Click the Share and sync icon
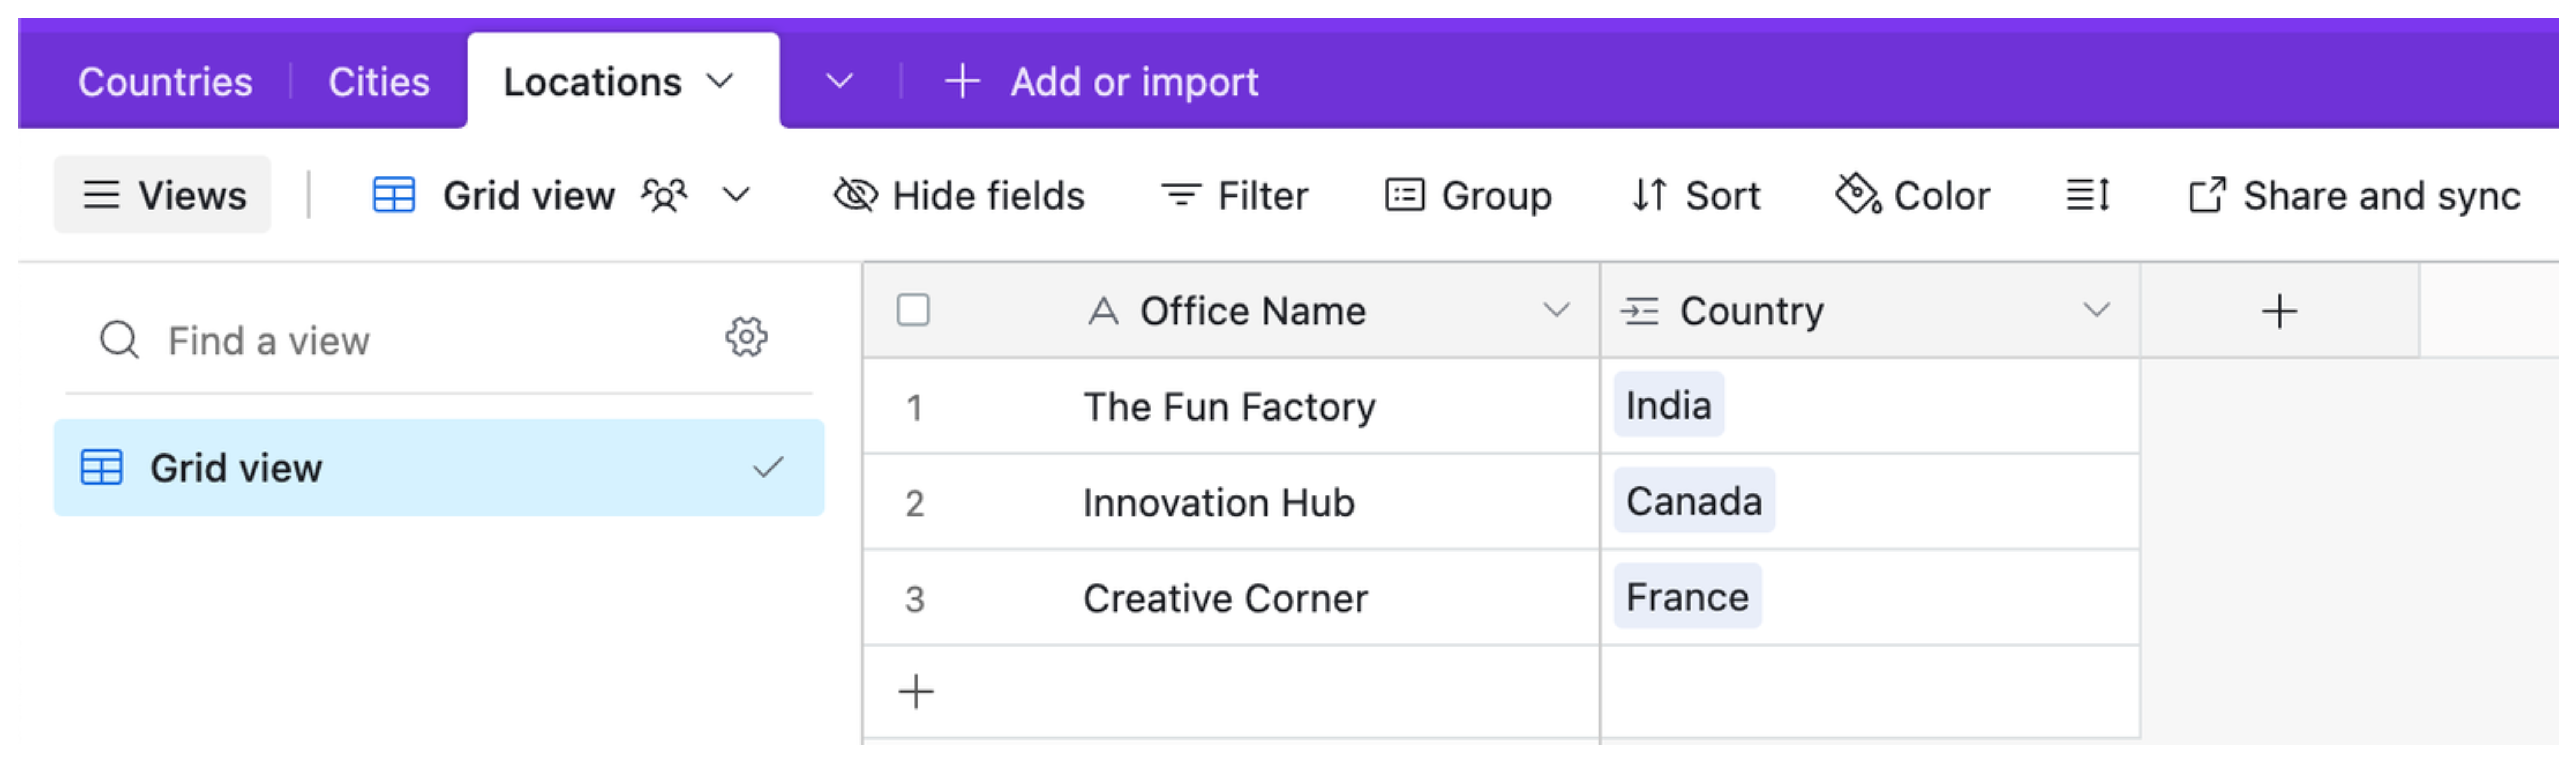 click(x=2207, y=195)
